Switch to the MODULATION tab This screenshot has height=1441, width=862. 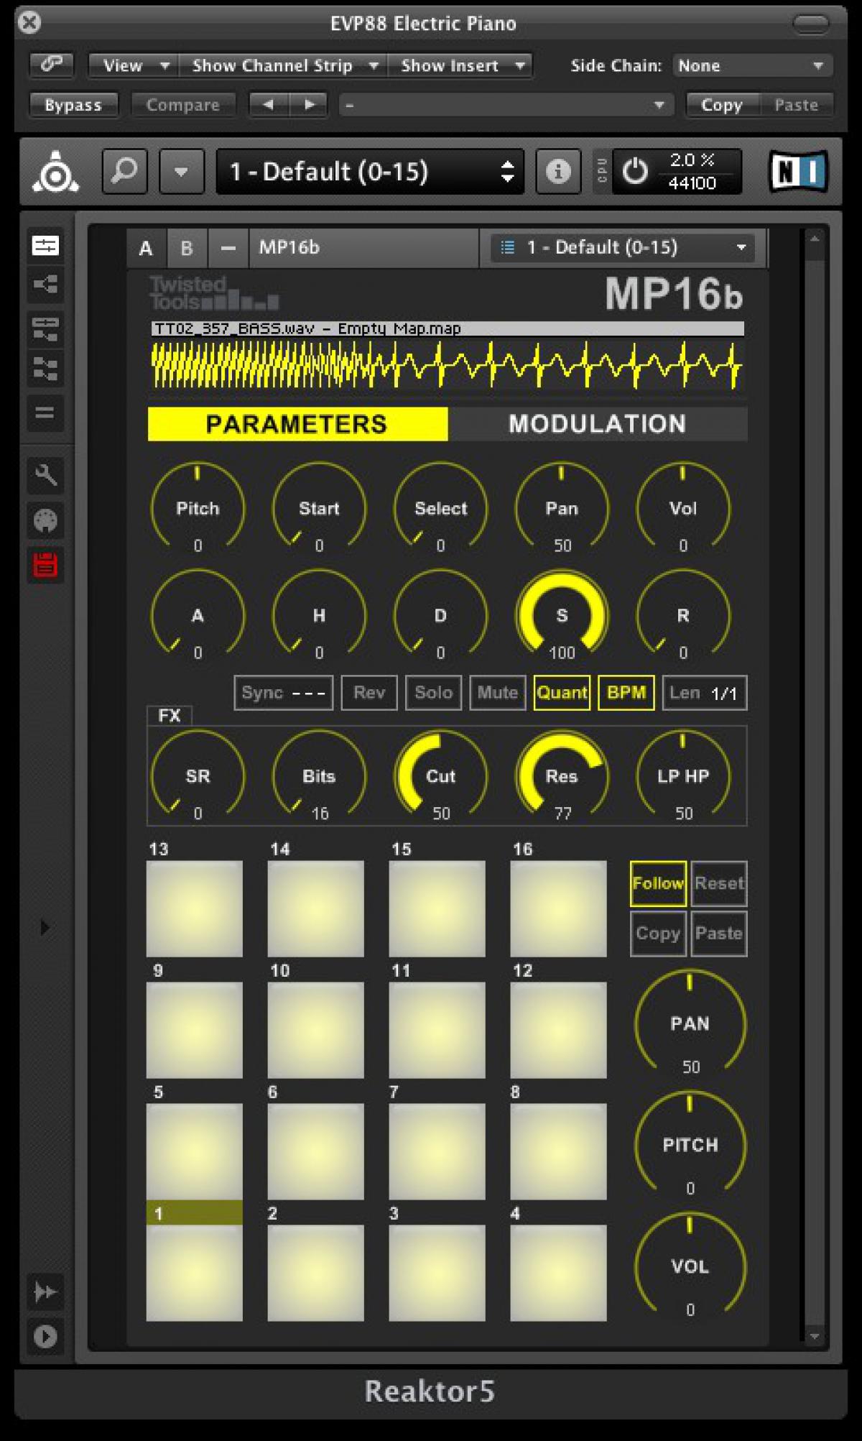[x=598, y=424]
